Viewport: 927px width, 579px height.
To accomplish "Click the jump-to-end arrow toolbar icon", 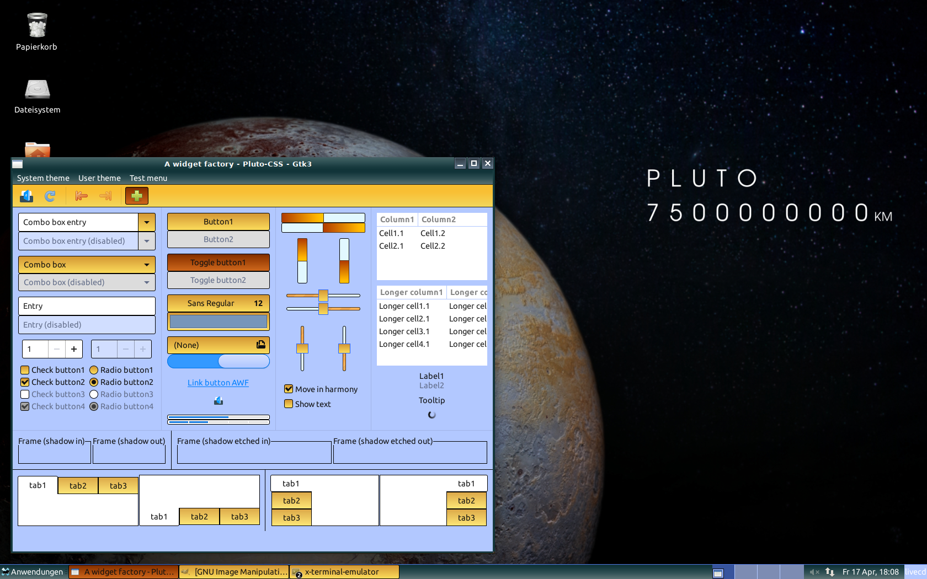I will pyautogui.click(x=105, y=196).
